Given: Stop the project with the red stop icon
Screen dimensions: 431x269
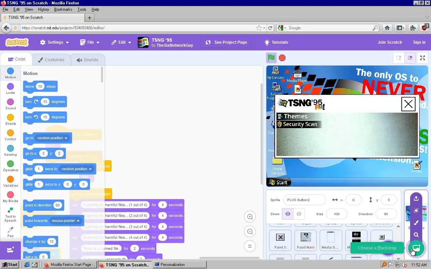Looking at the screenshot, I should pyautogui.click(x=282, y=58).
